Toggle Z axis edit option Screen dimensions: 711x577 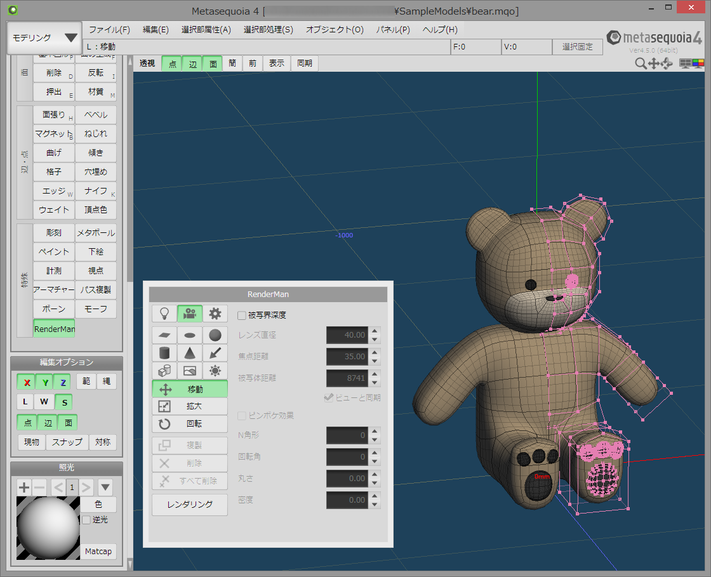(63, 383)
